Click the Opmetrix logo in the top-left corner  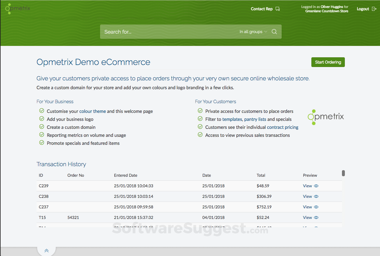17,9
